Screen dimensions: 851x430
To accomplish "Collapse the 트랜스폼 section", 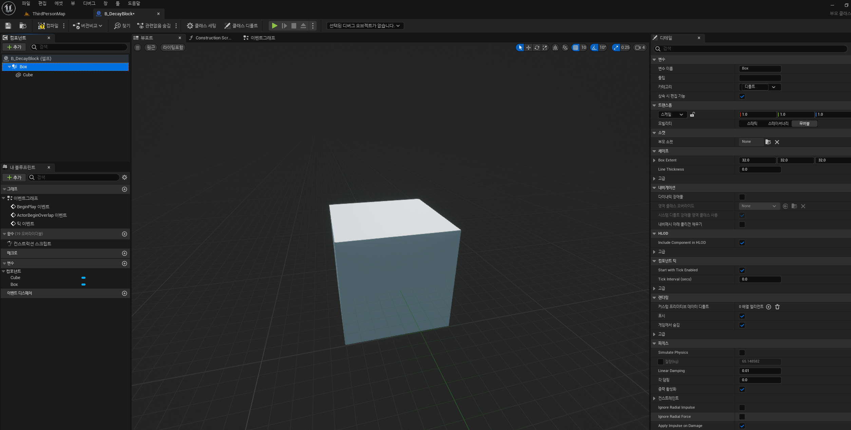I will click(x=654, y=105).
